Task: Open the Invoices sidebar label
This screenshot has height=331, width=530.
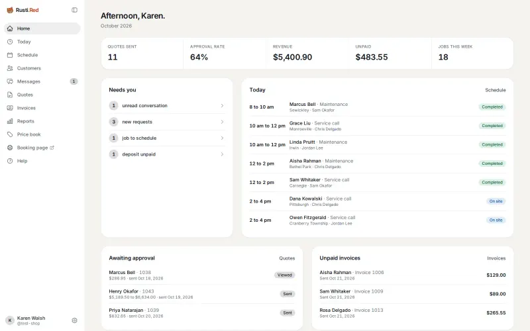Action: [x=26, y=108]
